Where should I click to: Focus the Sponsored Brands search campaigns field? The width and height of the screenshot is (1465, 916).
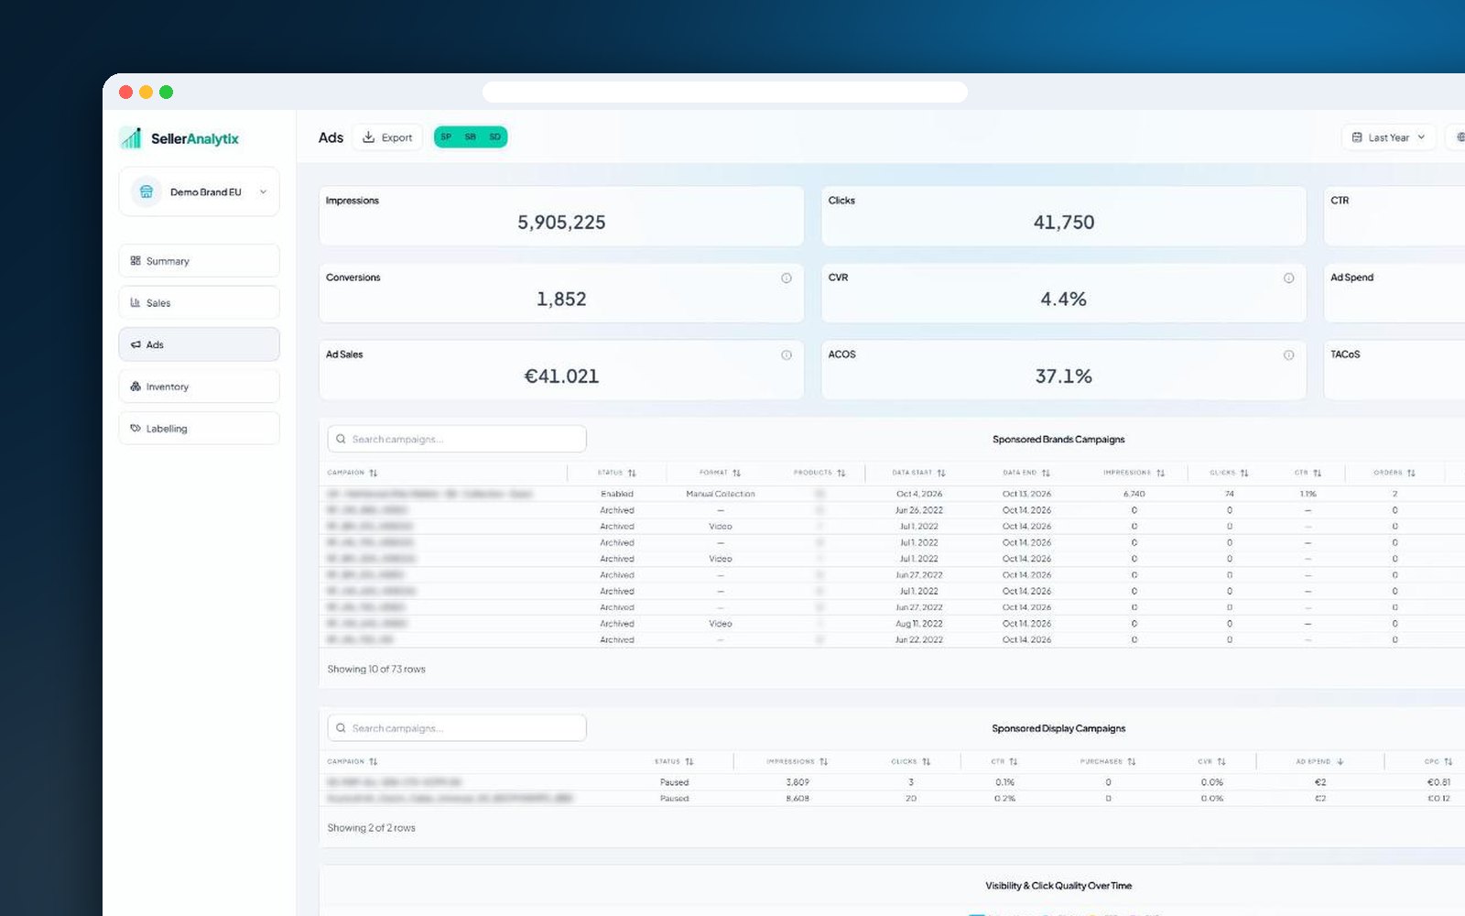[457, 439]
